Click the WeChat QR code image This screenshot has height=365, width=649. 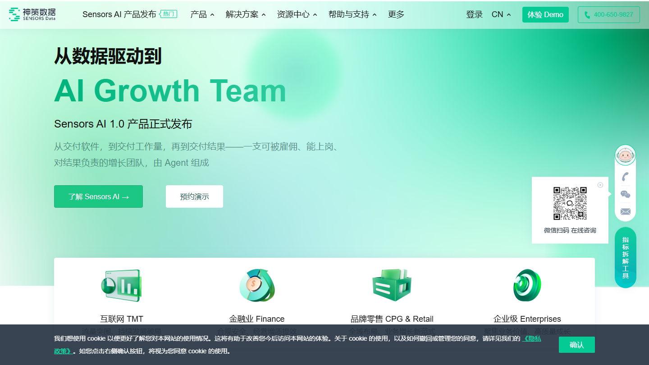coord(570,203)
